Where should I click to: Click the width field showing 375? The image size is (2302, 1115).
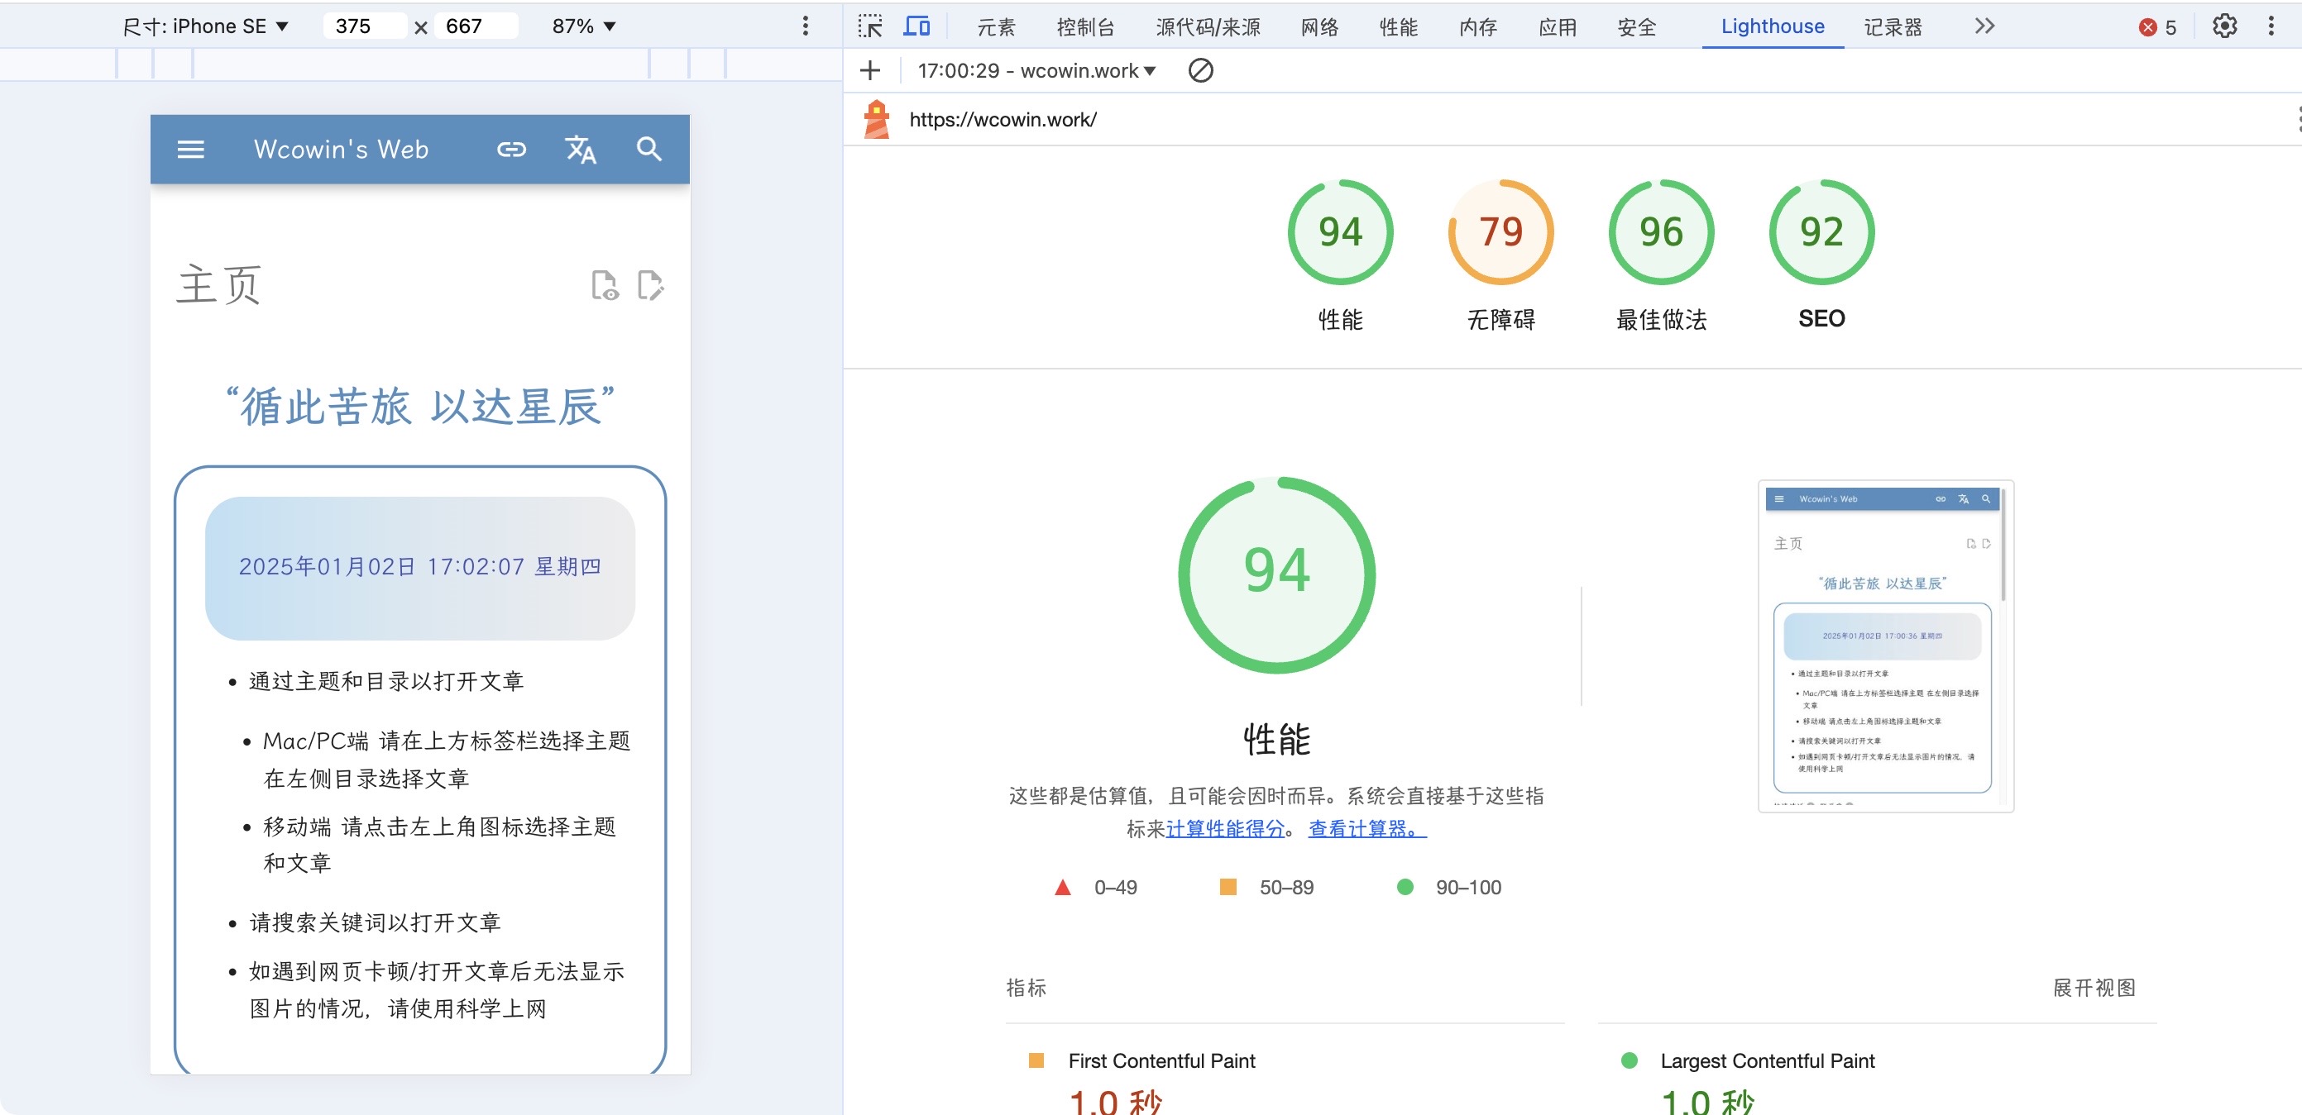point(365,26)
